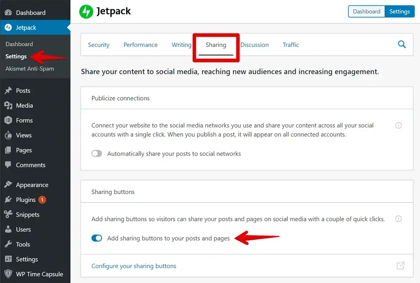The image size is (420, 283).
Task: Click the Plugins plug icon
Action: point(8,200)
